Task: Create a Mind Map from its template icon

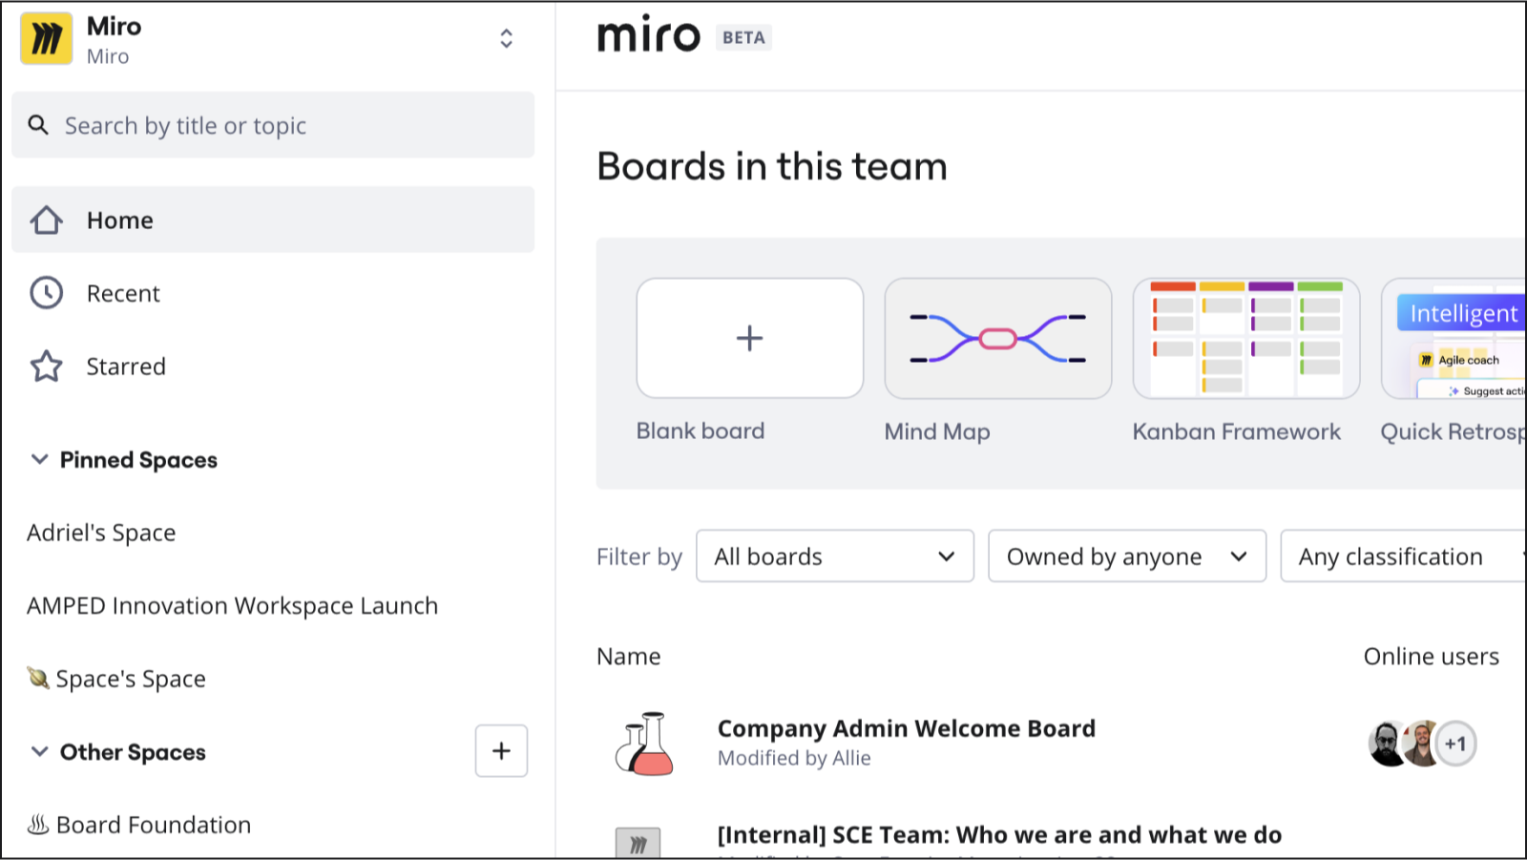Action: (997, 338)
